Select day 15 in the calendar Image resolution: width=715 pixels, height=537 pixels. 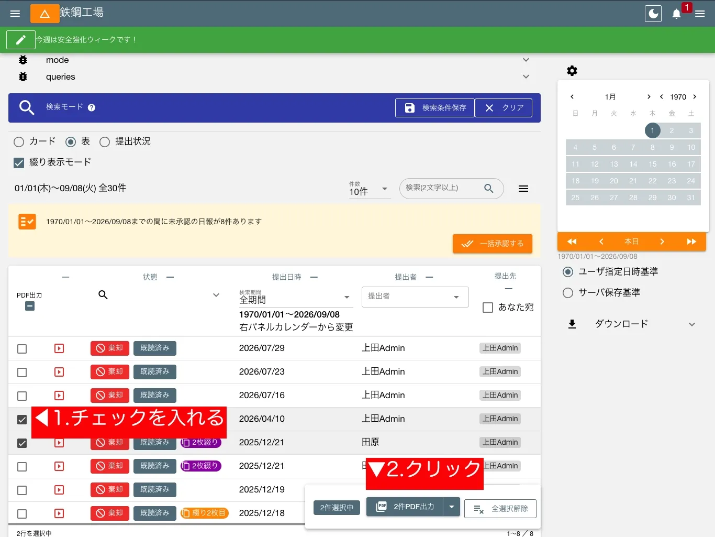coord(653,164)
